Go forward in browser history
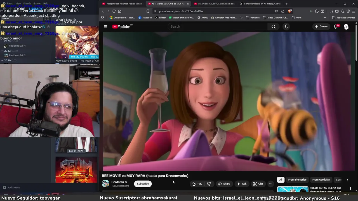Screen dimensions: 358x201 108,11
